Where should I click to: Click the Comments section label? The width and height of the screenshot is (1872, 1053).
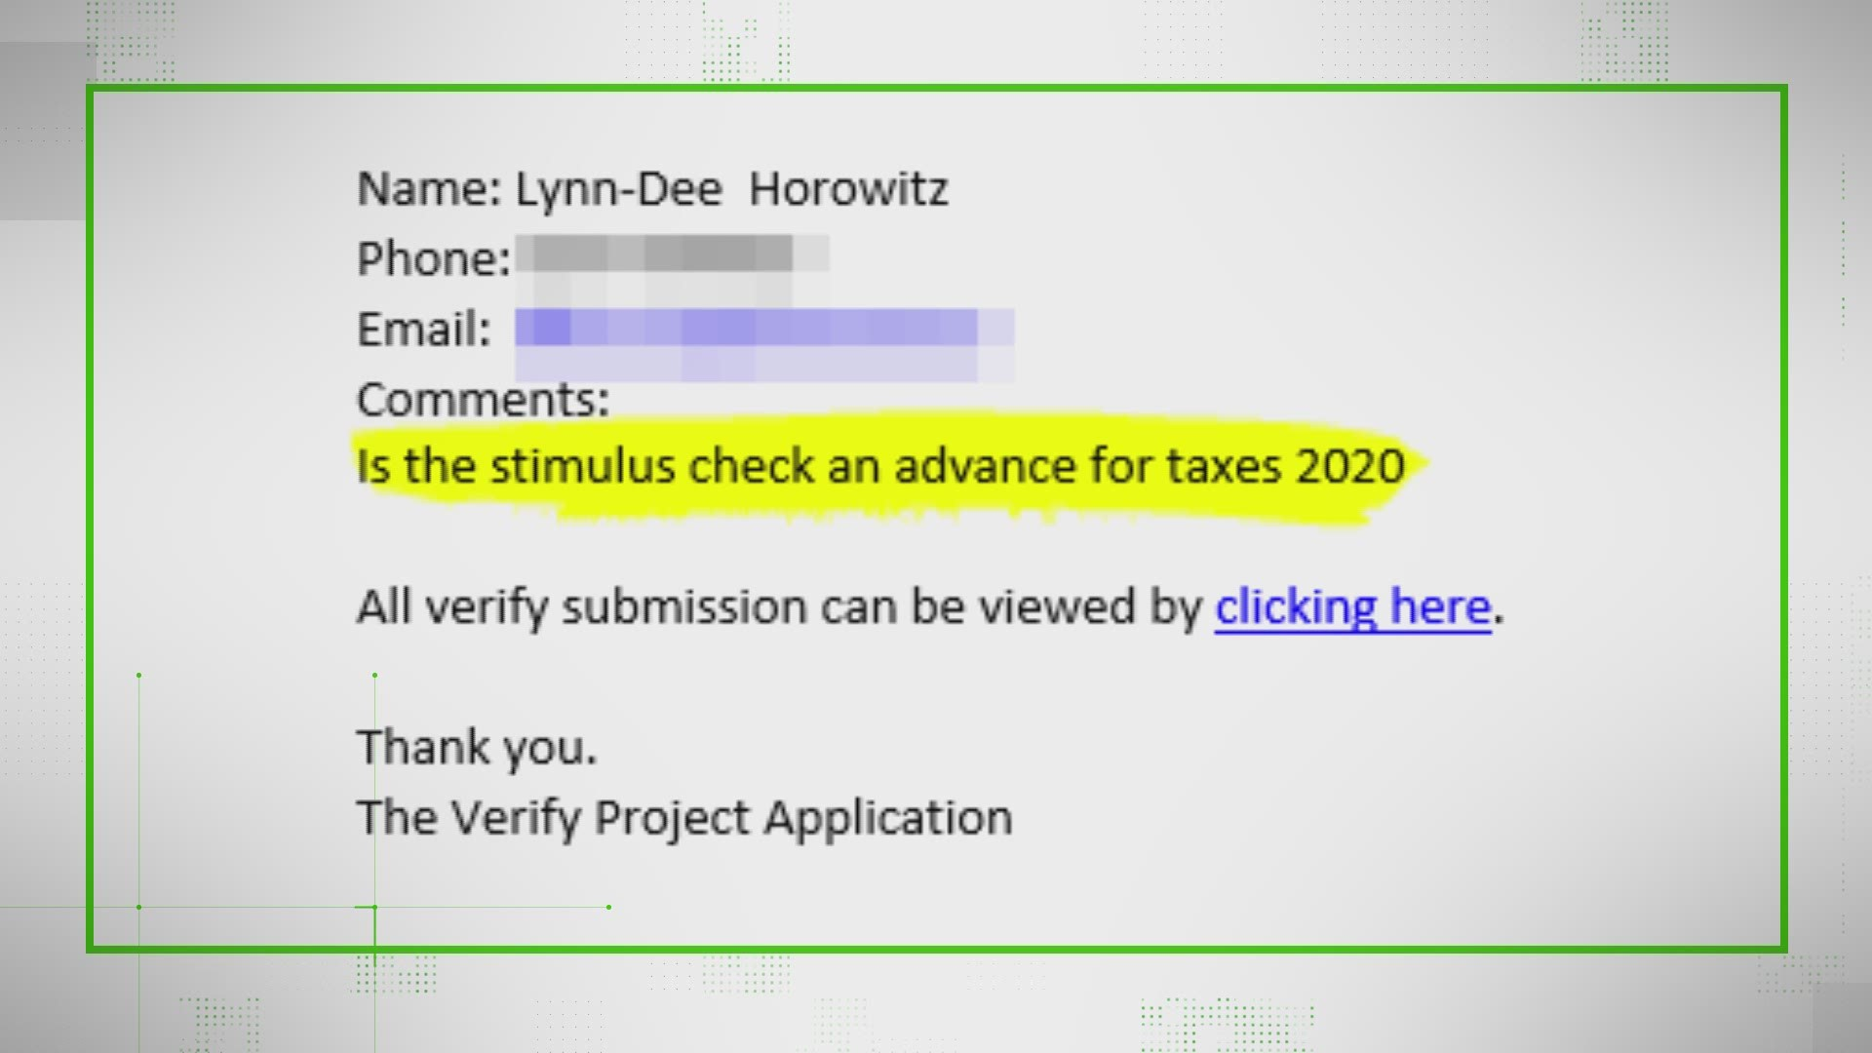(483, 397)
